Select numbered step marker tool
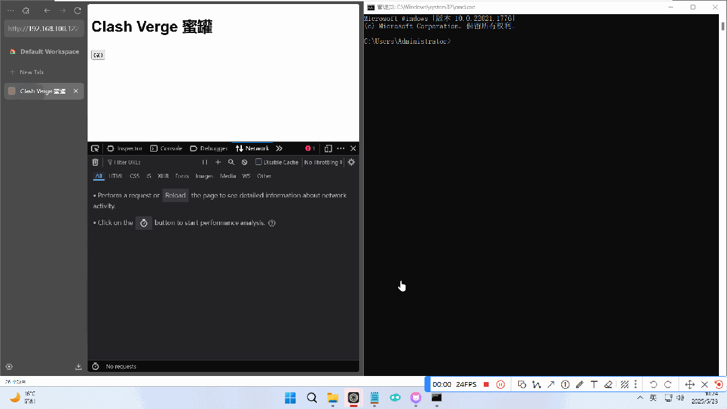This screenshot has height=409, width=727. [565, 385]
